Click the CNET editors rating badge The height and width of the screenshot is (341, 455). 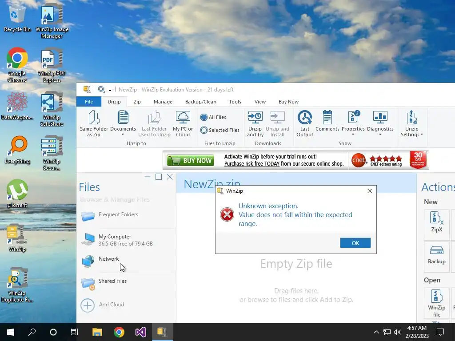[x=378, y=160]
